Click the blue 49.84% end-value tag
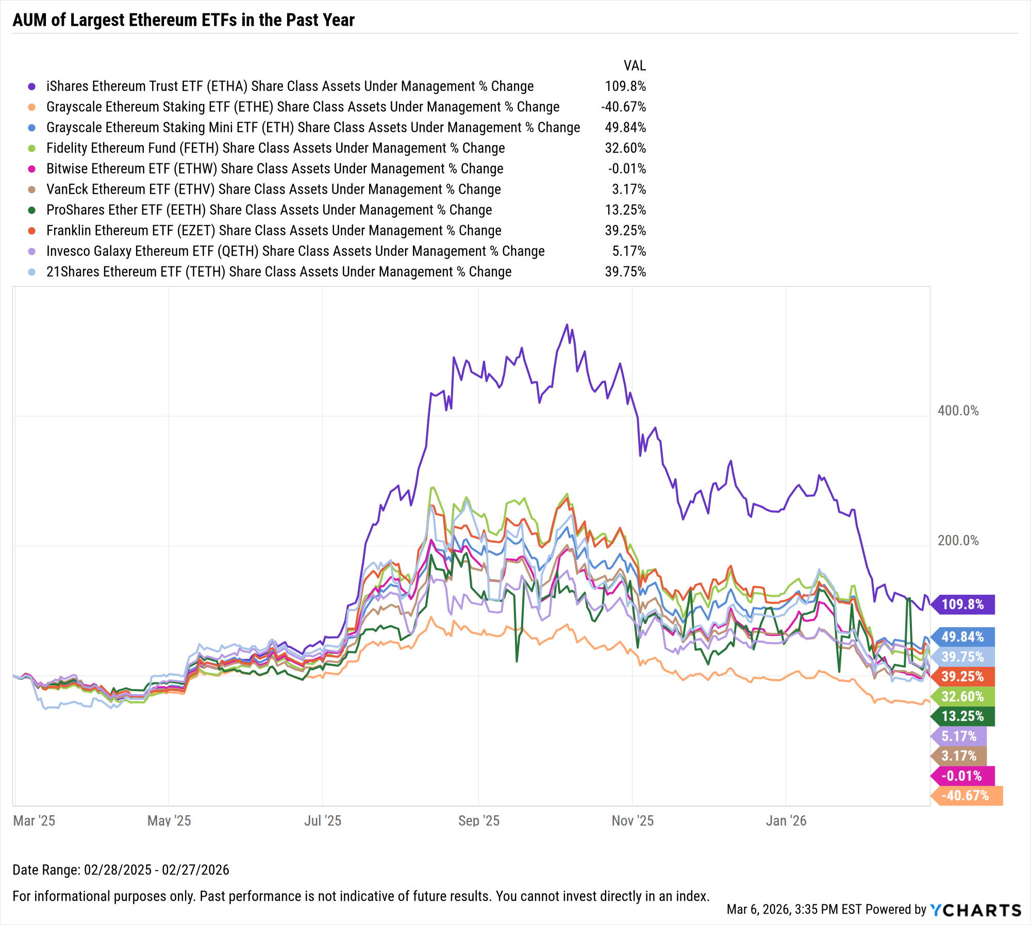Viewport: 1031px width, 925px height. point(963,637)
